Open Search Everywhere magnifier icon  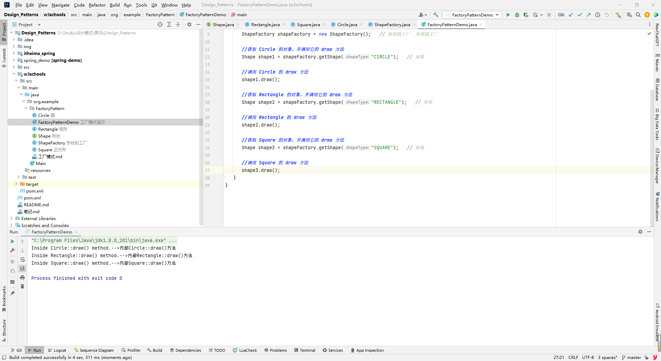pos(638,15)
